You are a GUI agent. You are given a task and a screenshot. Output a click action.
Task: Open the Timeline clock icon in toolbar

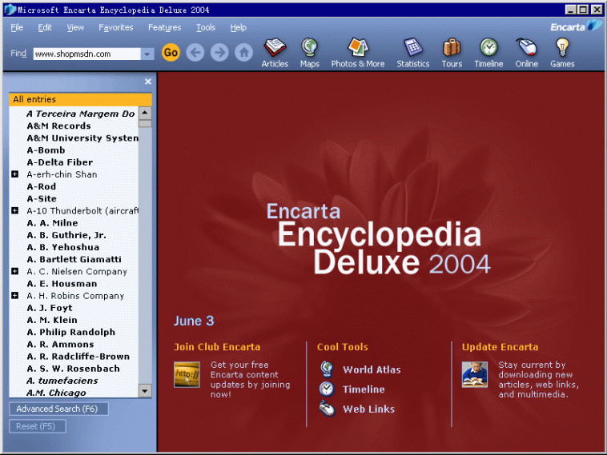click(x=489, y=47)
